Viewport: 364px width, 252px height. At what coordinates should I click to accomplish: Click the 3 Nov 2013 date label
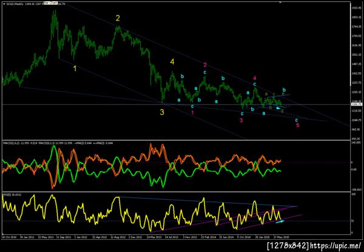click(x=190, y=237)
